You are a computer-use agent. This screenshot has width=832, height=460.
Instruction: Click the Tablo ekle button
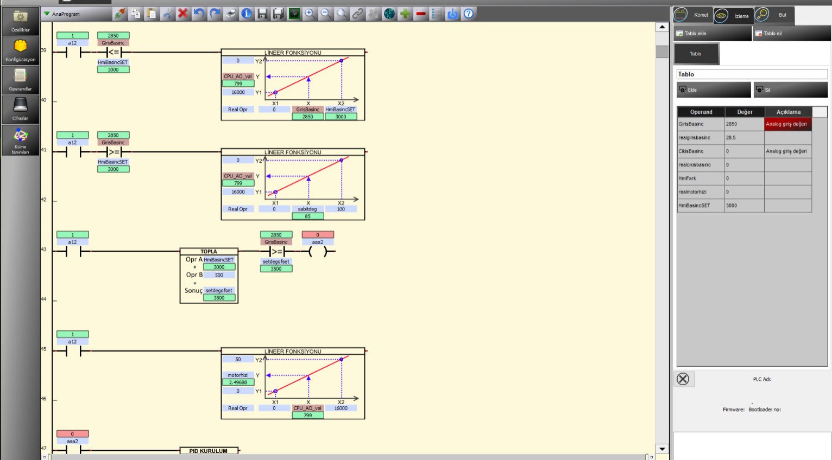[x=713, y=34]
